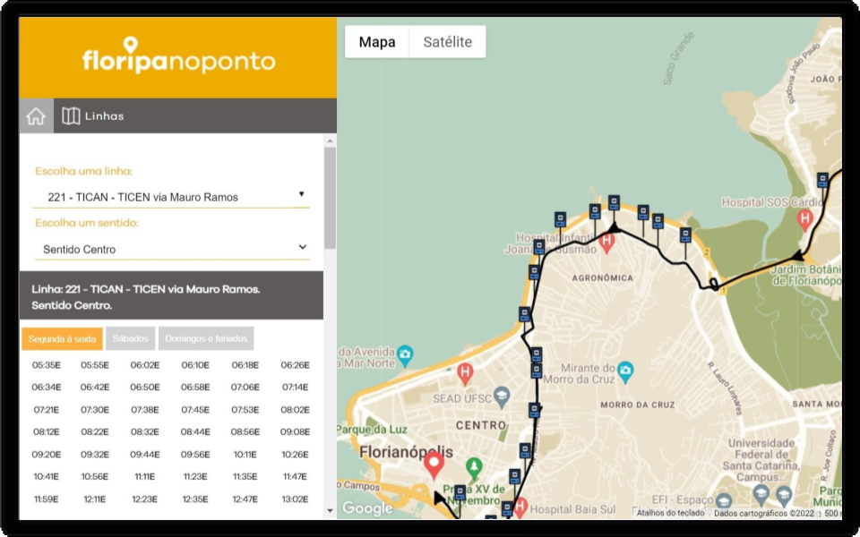
Task: Click the hospital marker left of SEAD UFSC
Action: tap(465, 374)
